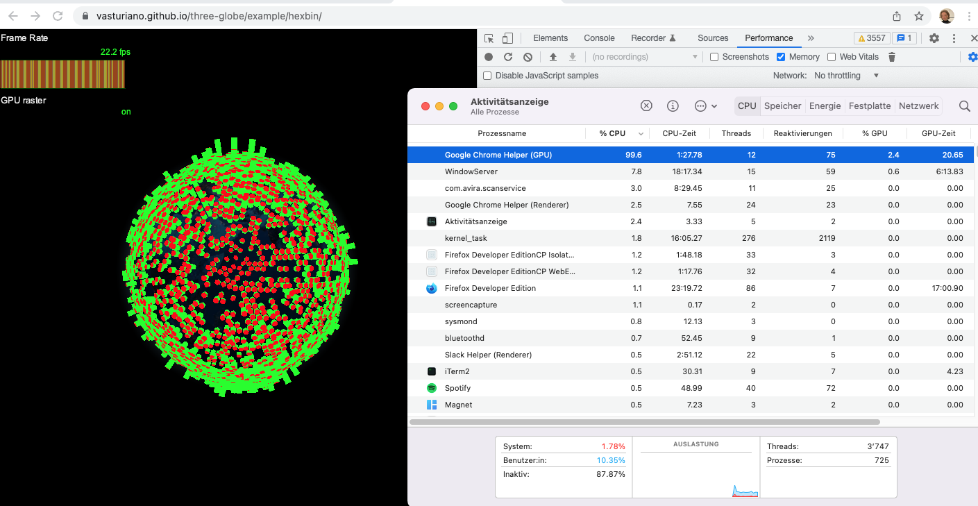Quit a process via the stop icon
The width and height of the screenshot is (978, 506).
click(646, 106)
